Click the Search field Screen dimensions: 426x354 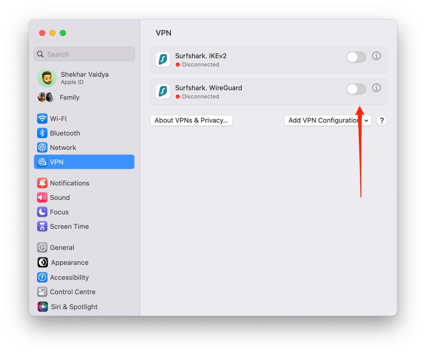coord(84,54)
